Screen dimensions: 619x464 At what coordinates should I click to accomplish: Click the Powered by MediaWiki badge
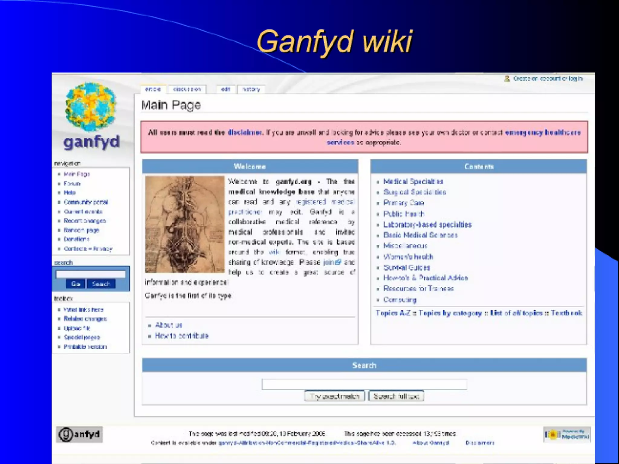567,435
